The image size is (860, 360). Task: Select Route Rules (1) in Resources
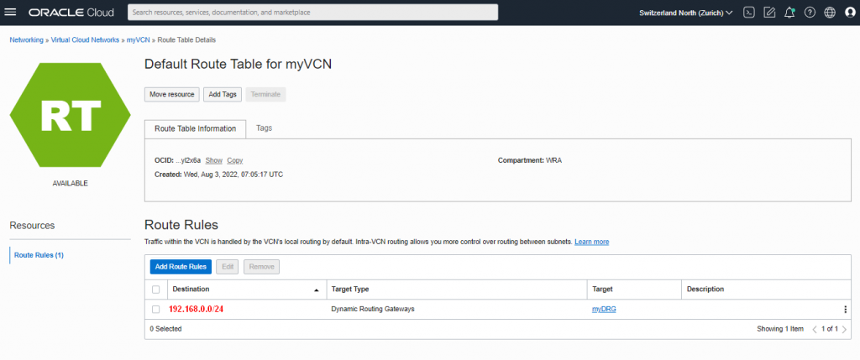click(39, 255)
